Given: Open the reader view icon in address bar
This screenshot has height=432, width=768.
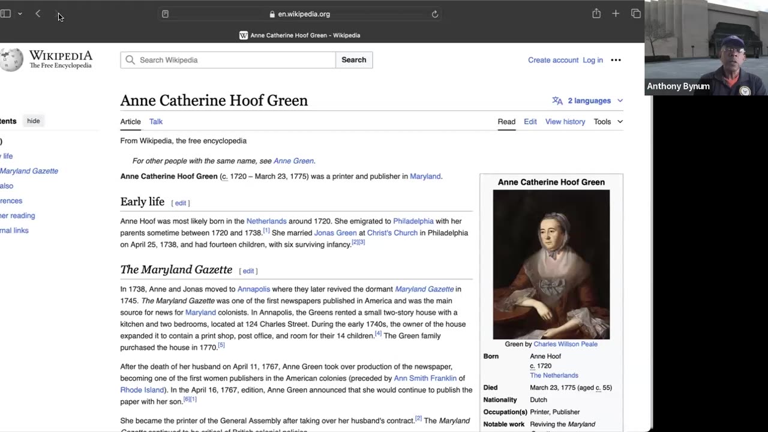Looking at the screenshot, I should pos(166,14).
